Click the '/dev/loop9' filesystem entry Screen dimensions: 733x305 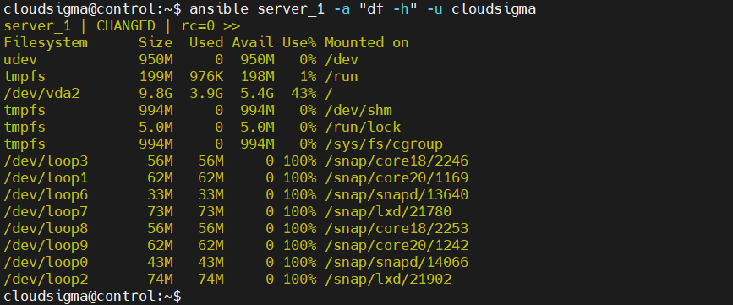(x=46, y=246)
